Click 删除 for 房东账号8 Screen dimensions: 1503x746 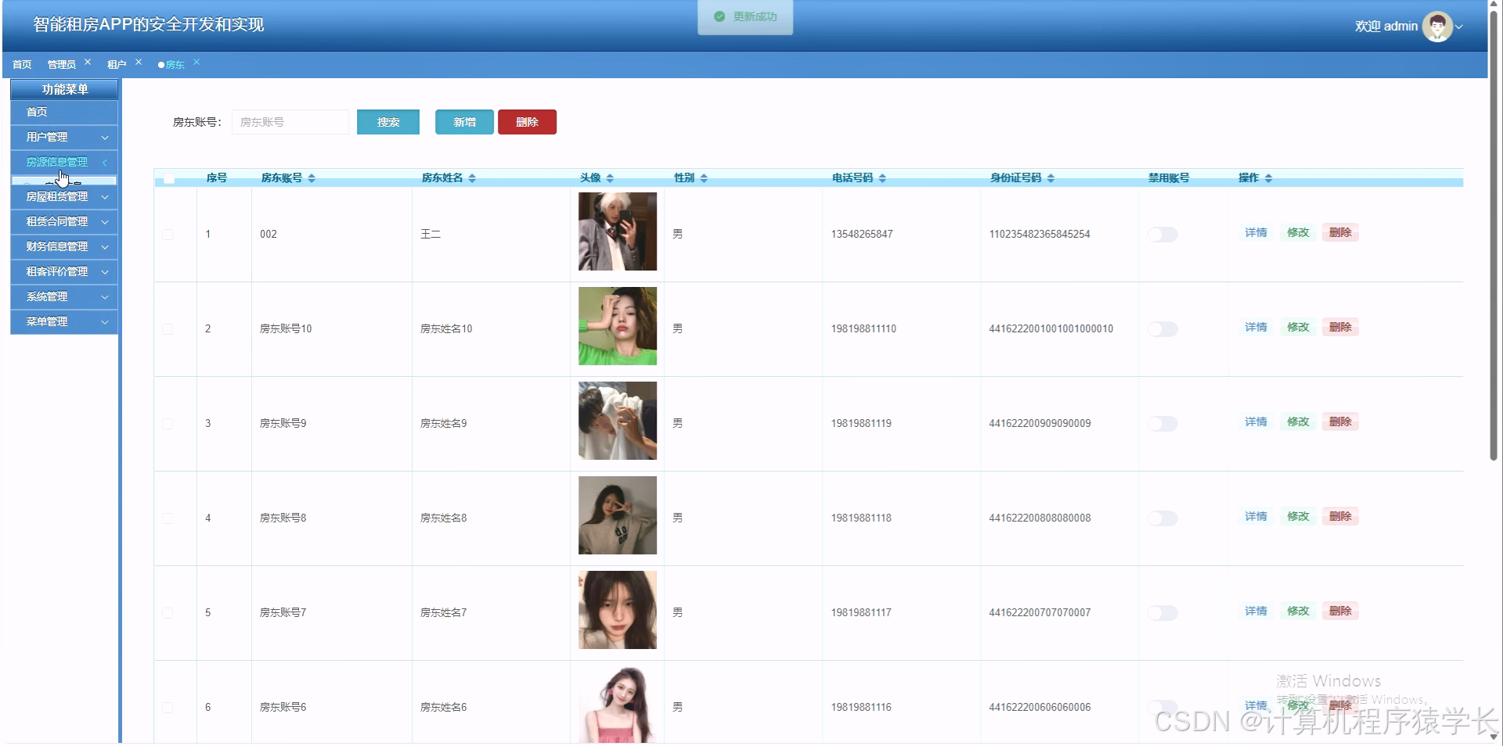point(1340,516)
